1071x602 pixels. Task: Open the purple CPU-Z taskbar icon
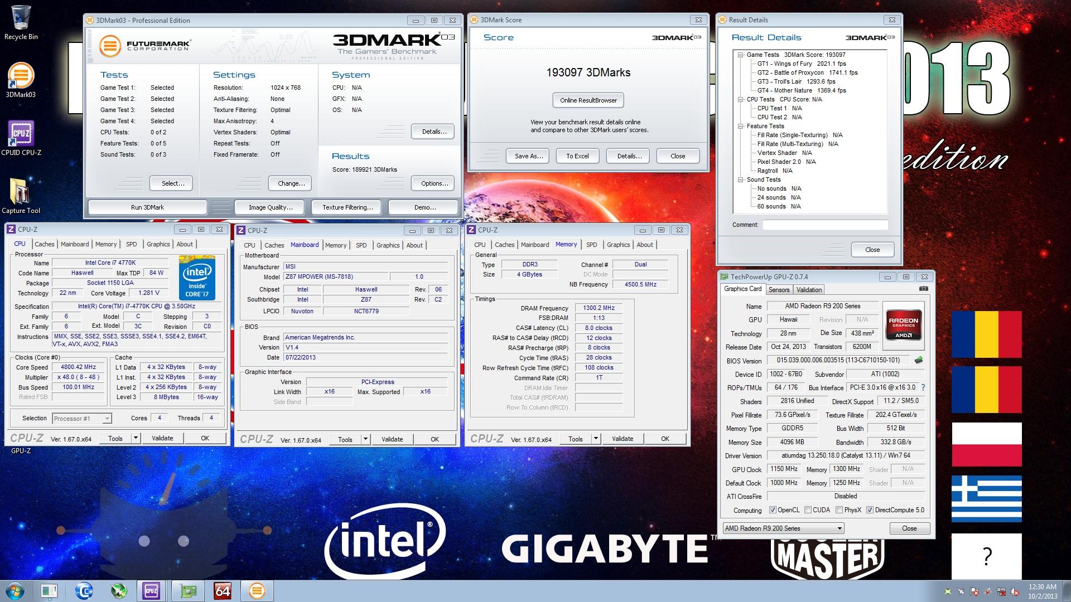(x=151, y=591)
